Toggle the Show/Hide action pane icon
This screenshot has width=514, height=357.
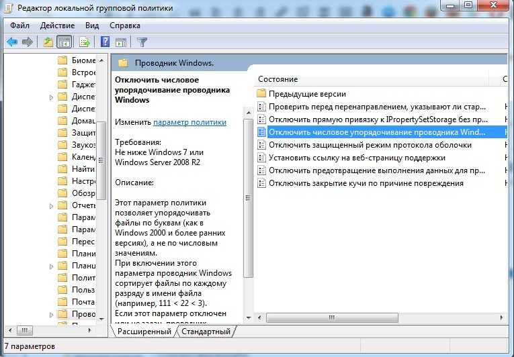(121, 42)
